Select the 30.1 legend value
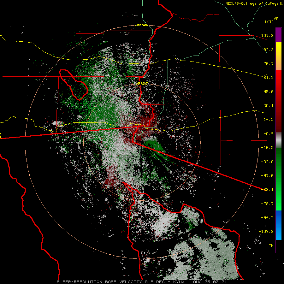The image size is (284, 284). coord(269,106)
